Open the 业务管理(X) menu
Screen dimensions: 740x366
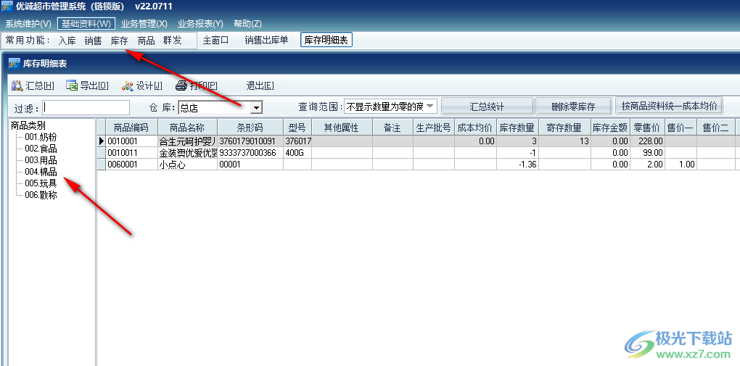pyautogui.click(x=144, y=24)
